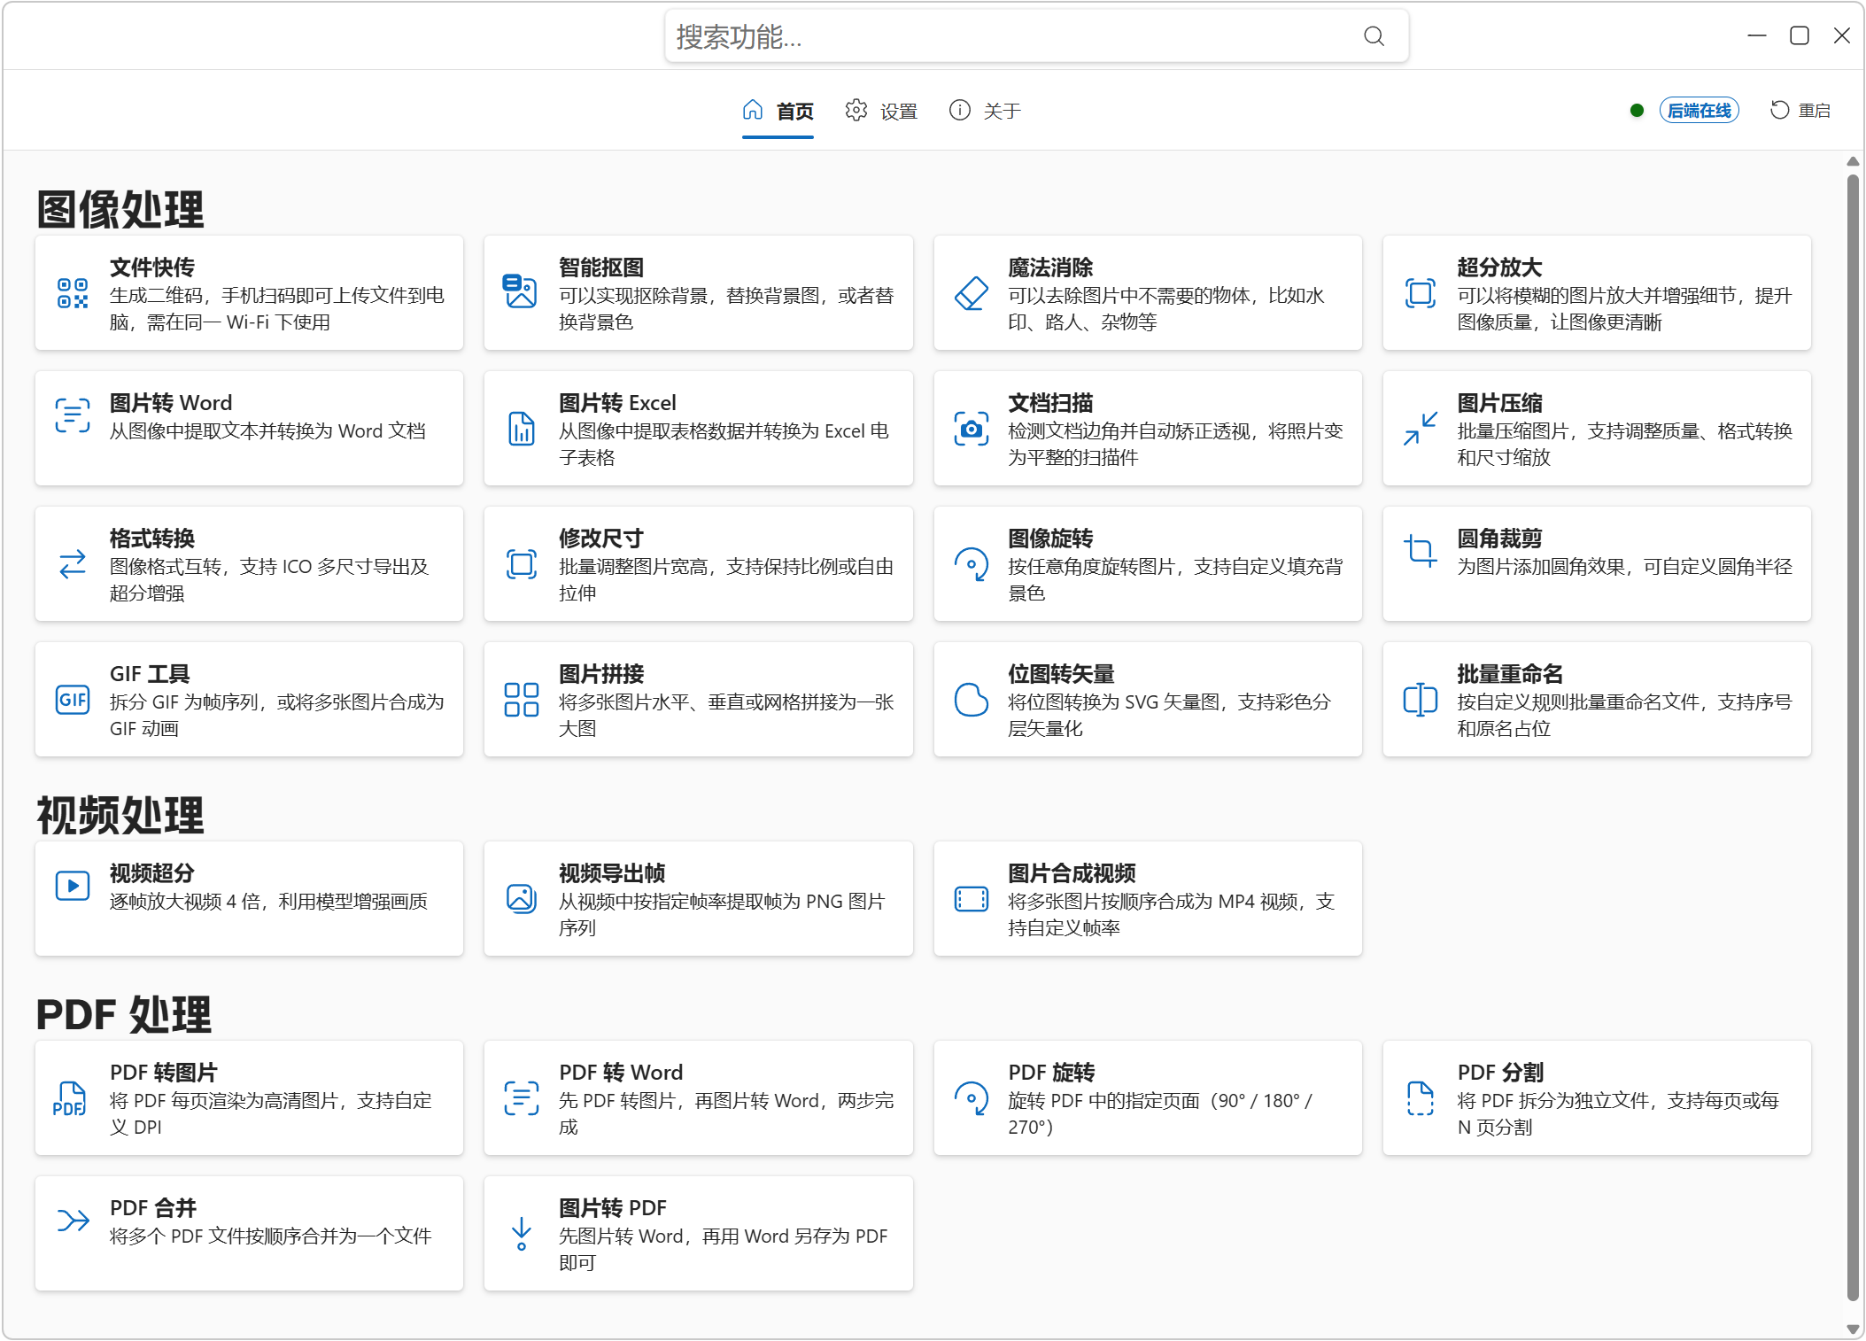
Task: Click the PDF 分割 split page icon
Action: pos(1421,1098)
